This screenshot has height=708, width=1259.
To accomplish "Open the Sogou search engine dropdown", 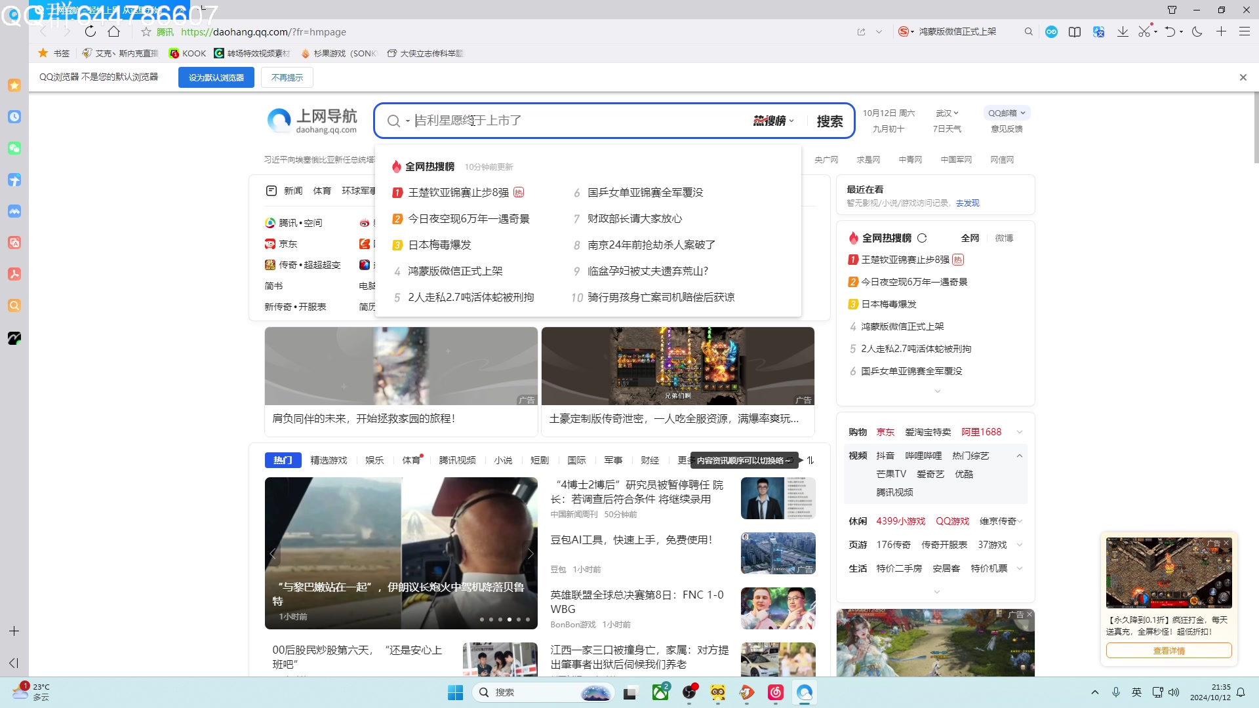I will 906,31.
